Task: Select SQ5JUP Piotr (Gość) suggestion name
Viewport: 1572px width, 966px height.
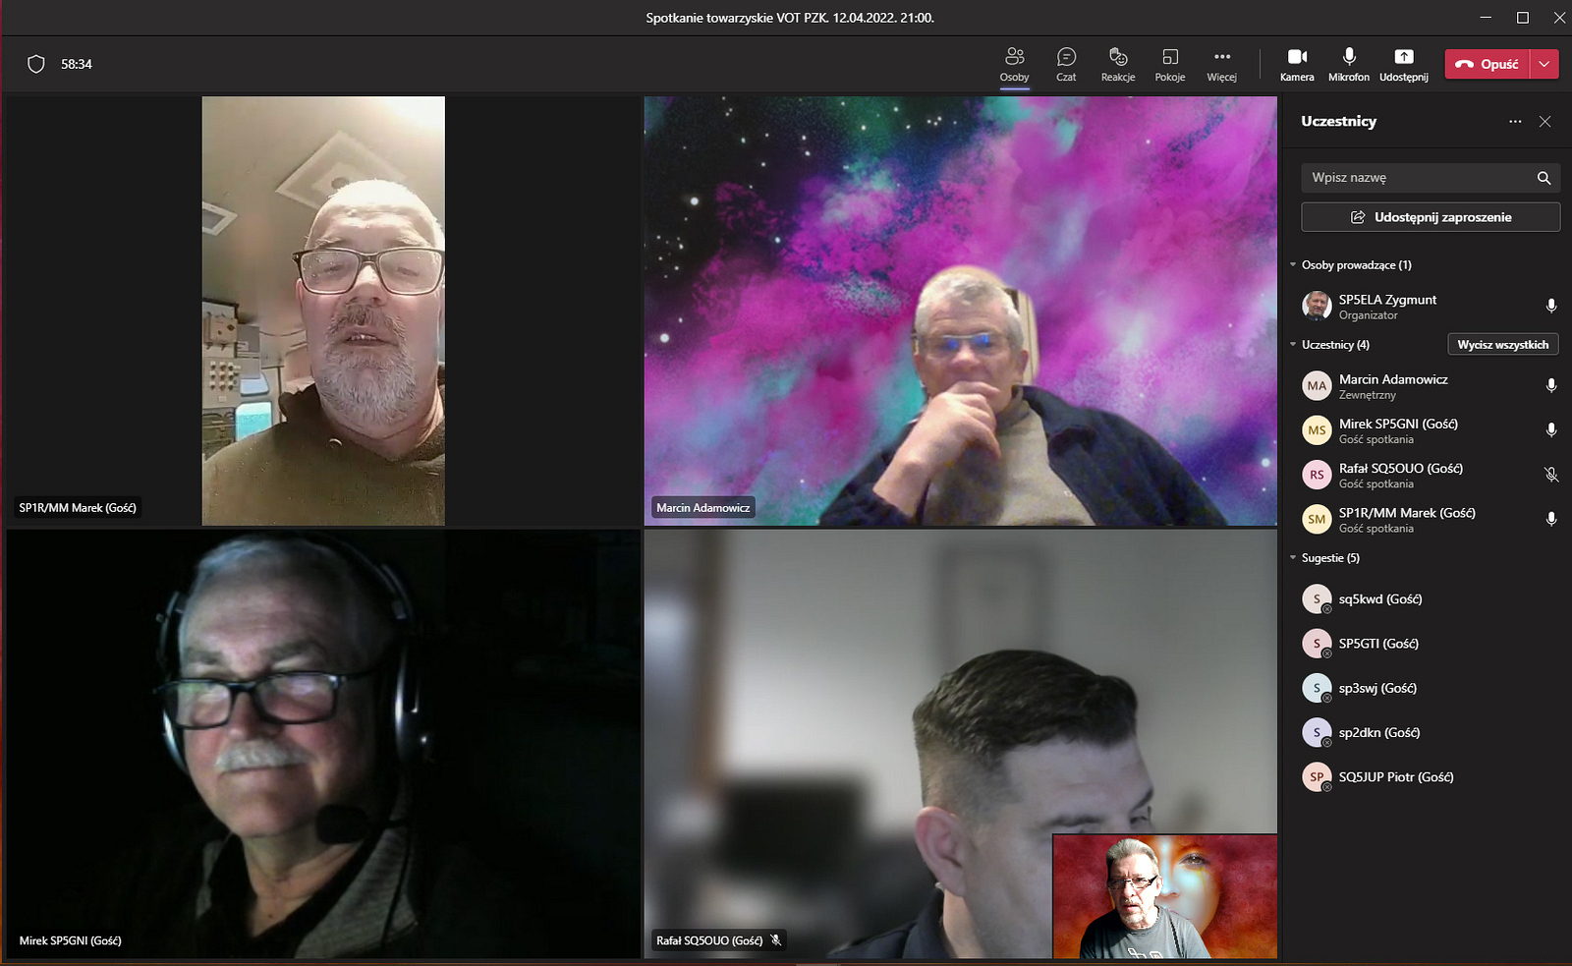Action: tap(1396, 777)
